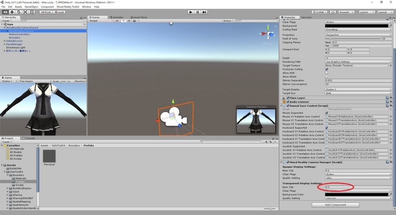396x215 pixels.
Task: Toggle Mouse Supported checkbox
Action: click(x=326, y=113)
